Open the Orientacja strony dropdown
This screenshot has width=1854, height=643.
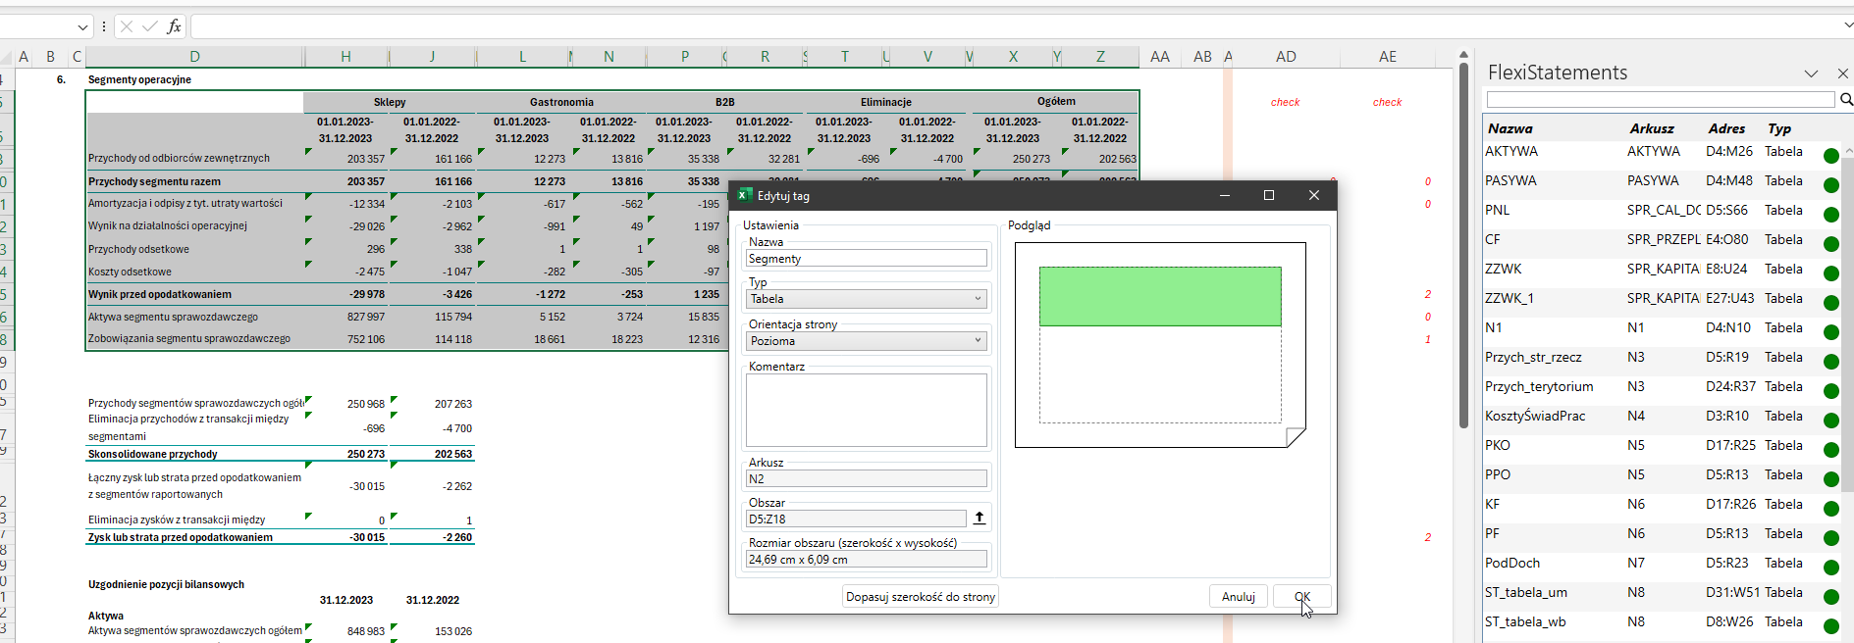[x=866, y=341]
